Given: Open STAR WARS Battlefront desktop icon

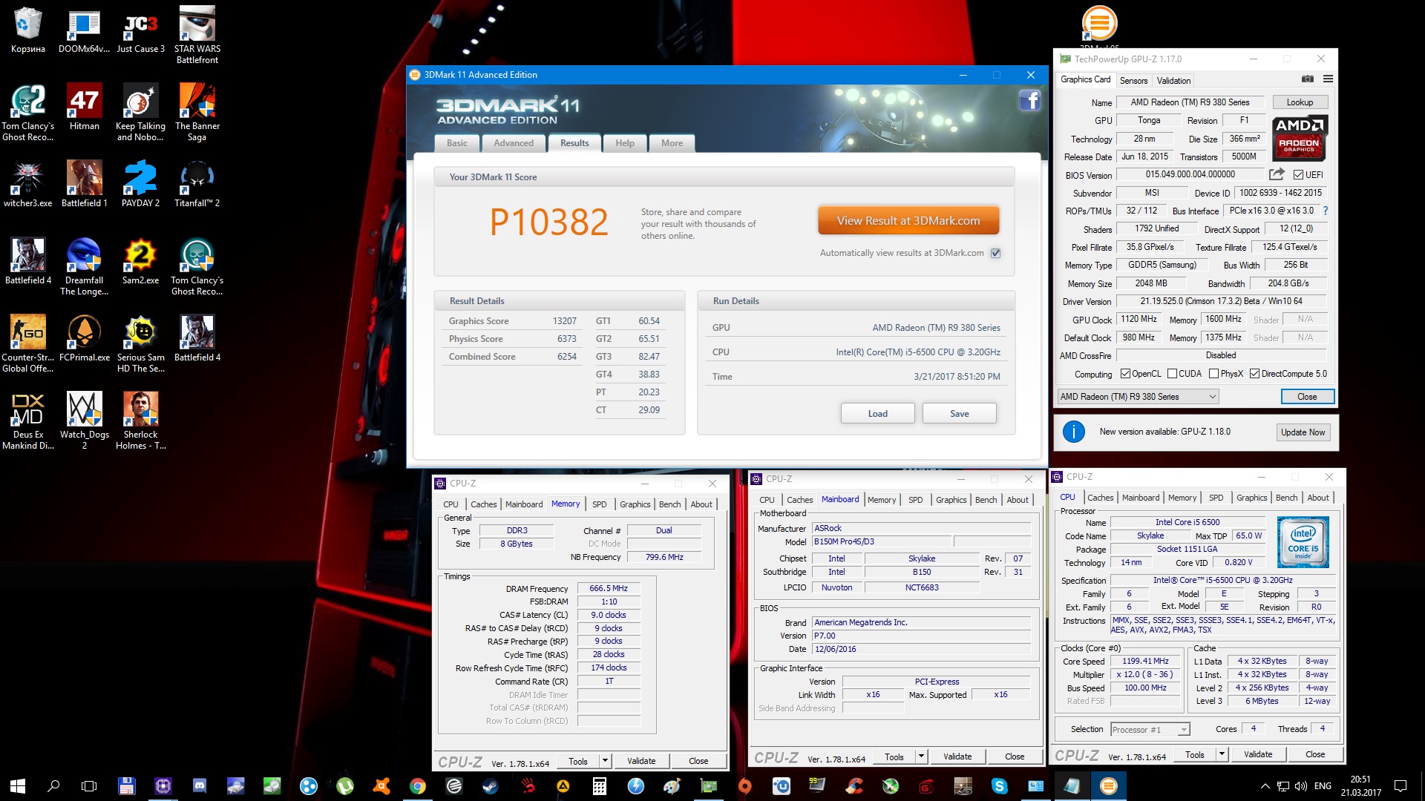Looking at the screenshot, I should click(197, 36).
